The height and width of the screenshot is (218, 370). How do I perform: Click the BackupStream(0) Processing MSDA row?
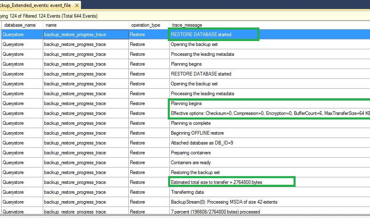point(224,202)
